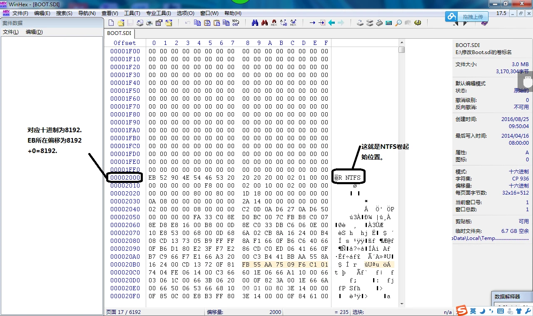Viewport: 533px width, 316px height.
Task: Open the 专业工具(I) menu
Action: click(158, 13)
